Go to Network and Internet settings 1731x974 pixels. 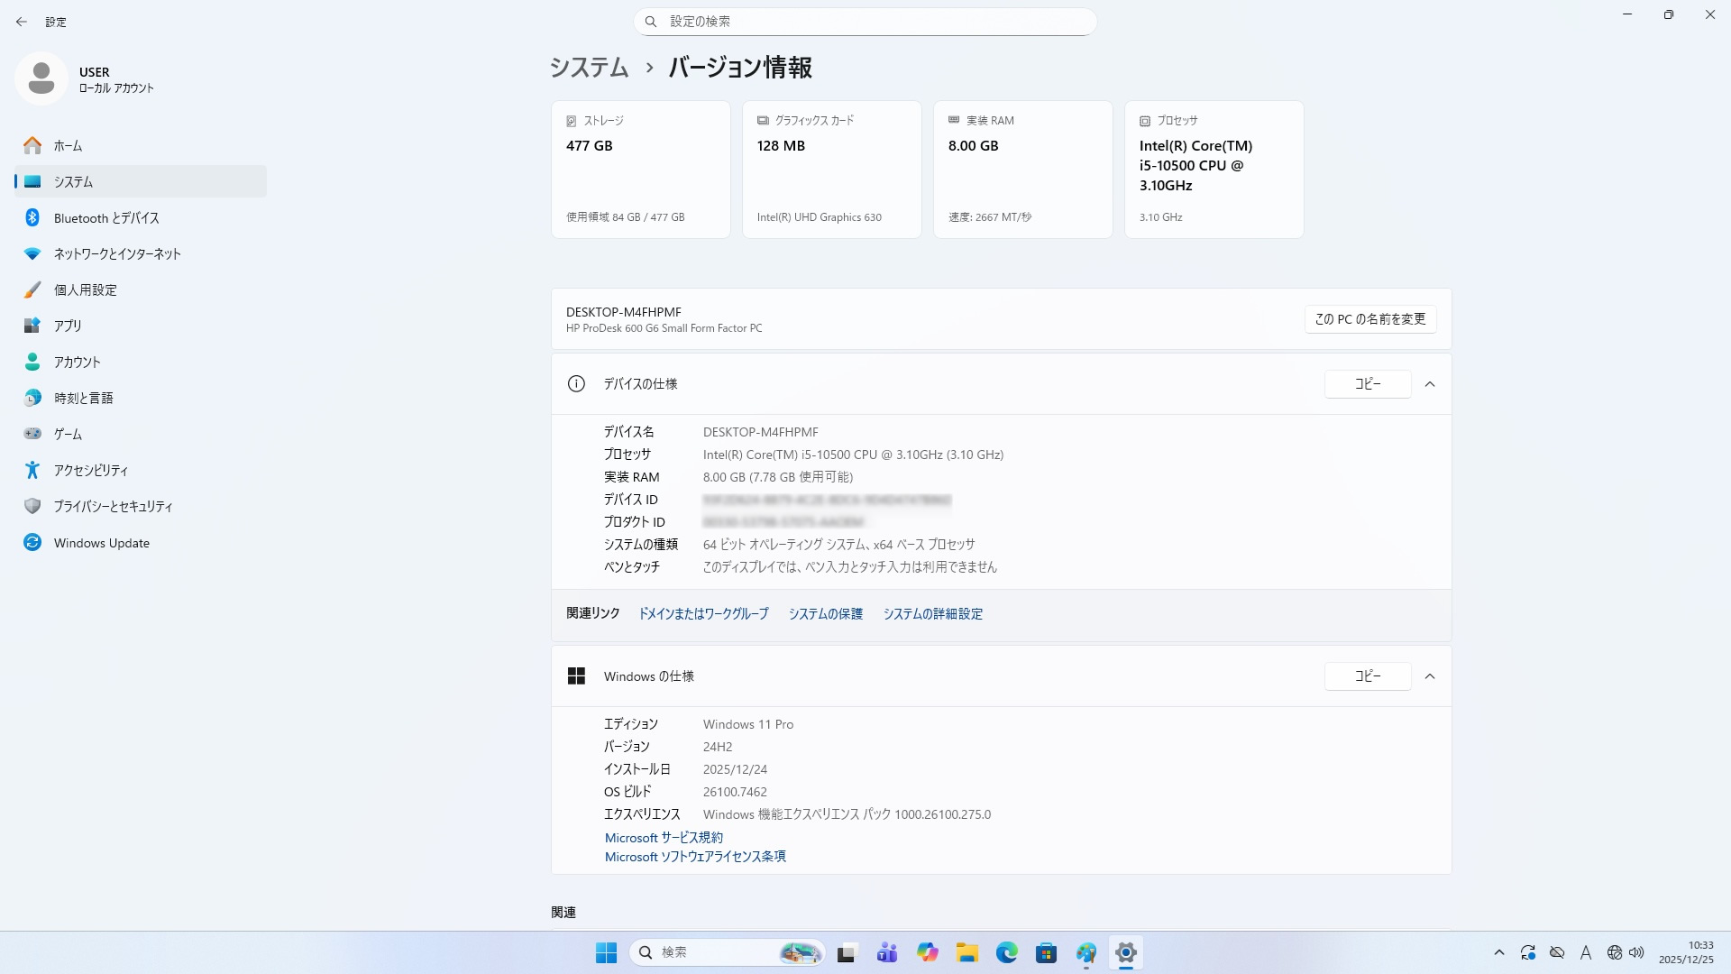[x=117, y=253]
